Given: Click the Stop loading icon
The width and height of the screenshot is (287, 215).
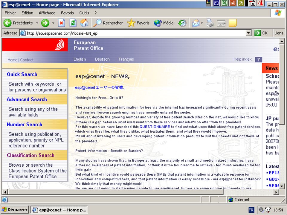Looking at the screenshot, I should (x=62, y=23).
